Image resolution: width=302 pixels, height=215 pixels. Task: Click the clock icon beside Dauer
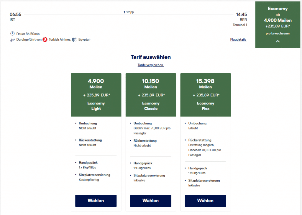(x=12, y=34)
